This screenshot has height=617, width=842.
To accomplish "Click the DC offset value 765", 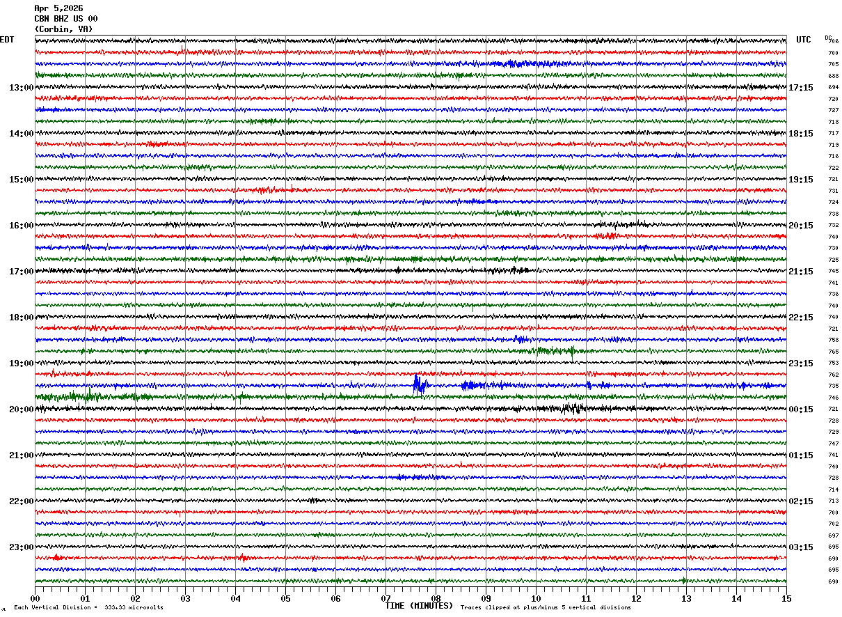I will pyautogui.click(x=833, y=352).
